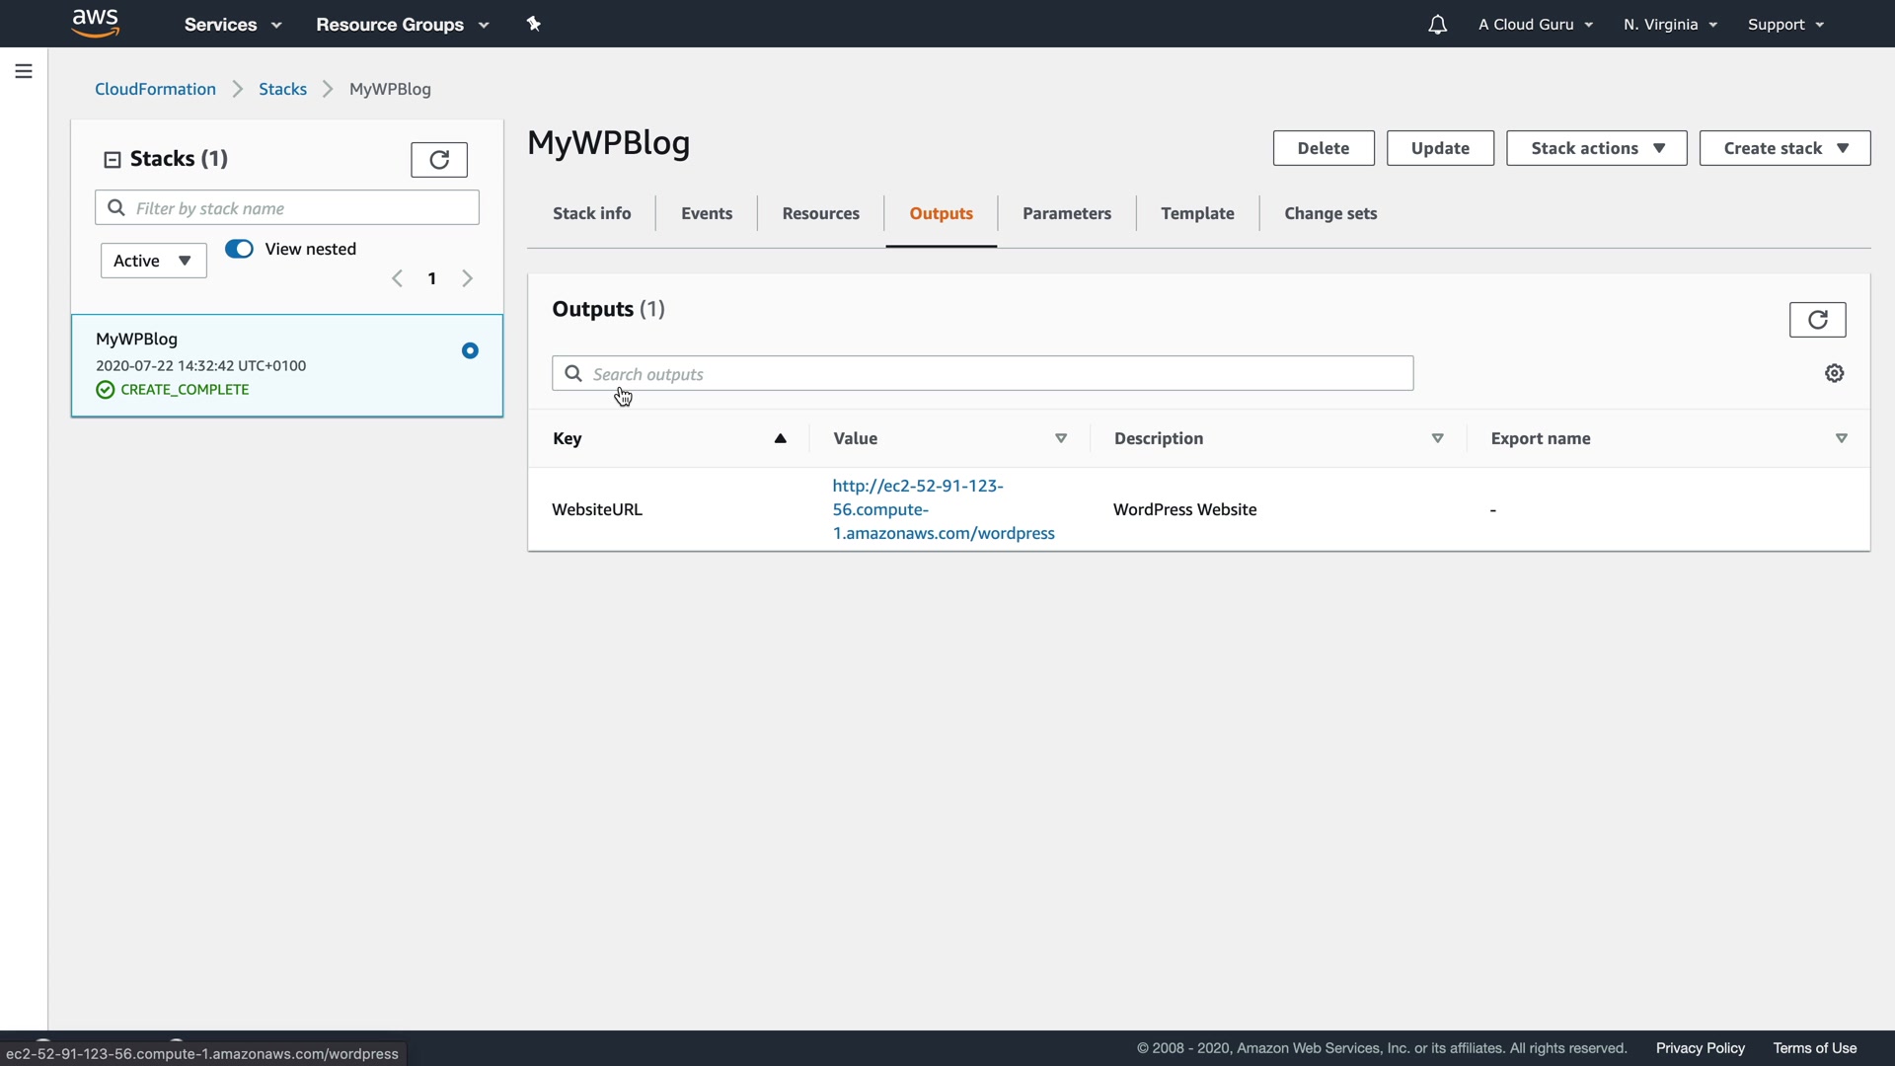Refresh the outputs table

[x=1817, y=320]
